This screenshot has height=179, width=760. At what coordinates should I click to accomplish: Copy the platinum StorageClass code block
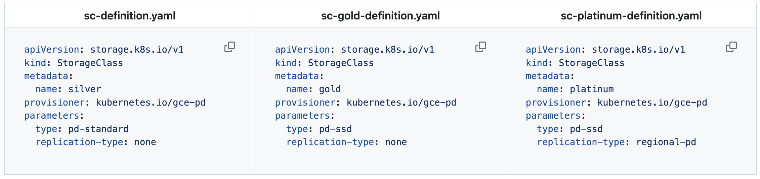(x=731, y=47)
